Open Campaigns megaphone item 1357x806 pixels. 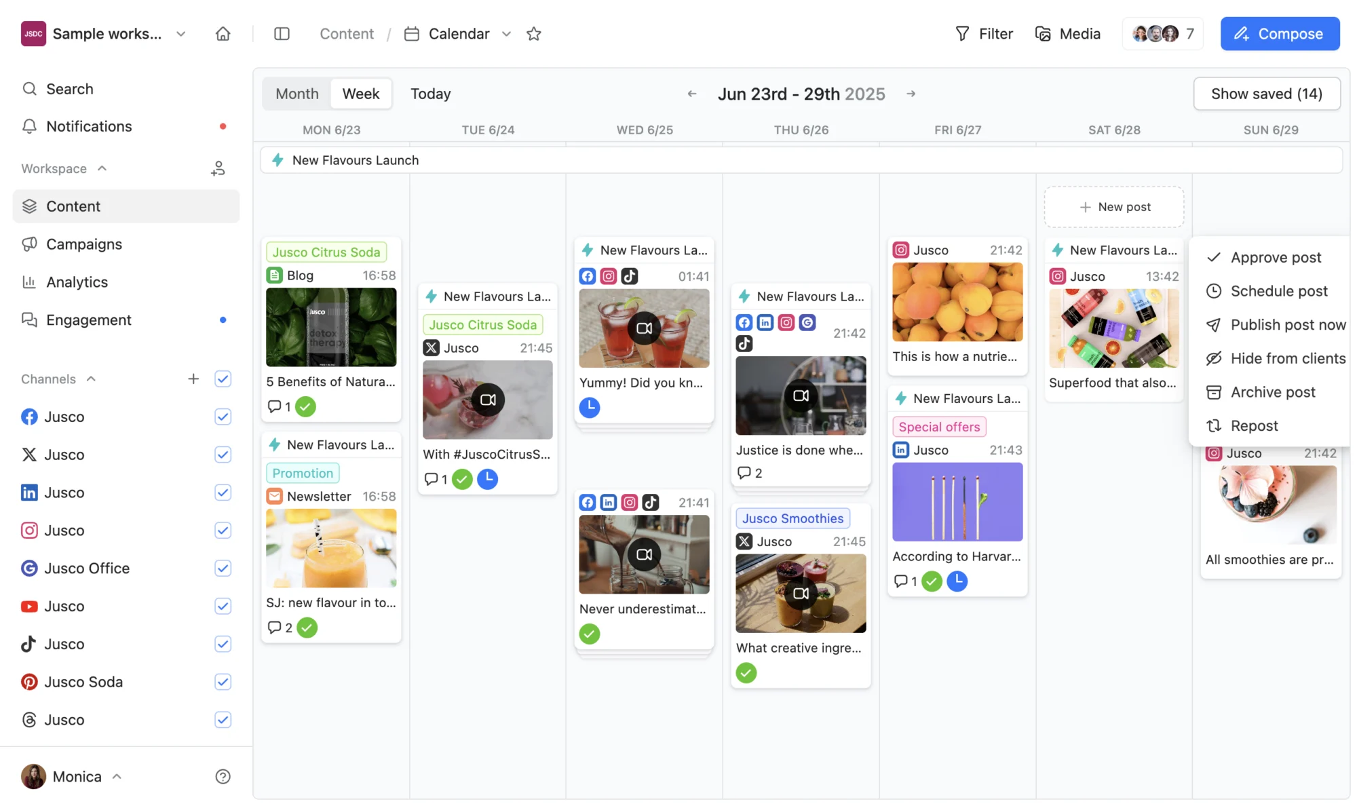point(126,244)
